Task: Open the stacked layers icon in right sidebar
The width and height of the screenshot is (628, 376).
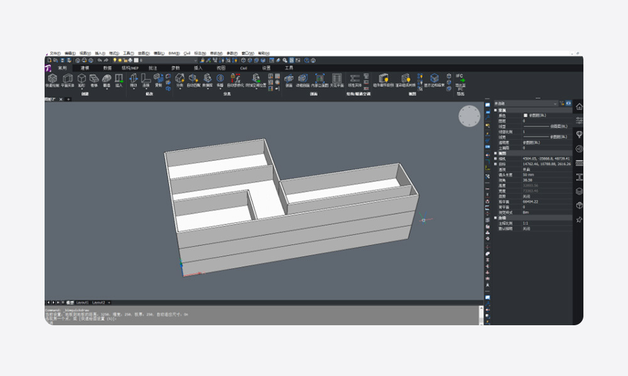Action: (579, 191)
